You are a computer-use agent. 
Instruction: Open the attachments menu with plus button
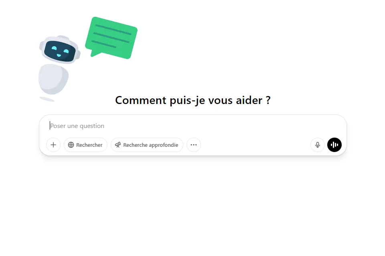53,145
